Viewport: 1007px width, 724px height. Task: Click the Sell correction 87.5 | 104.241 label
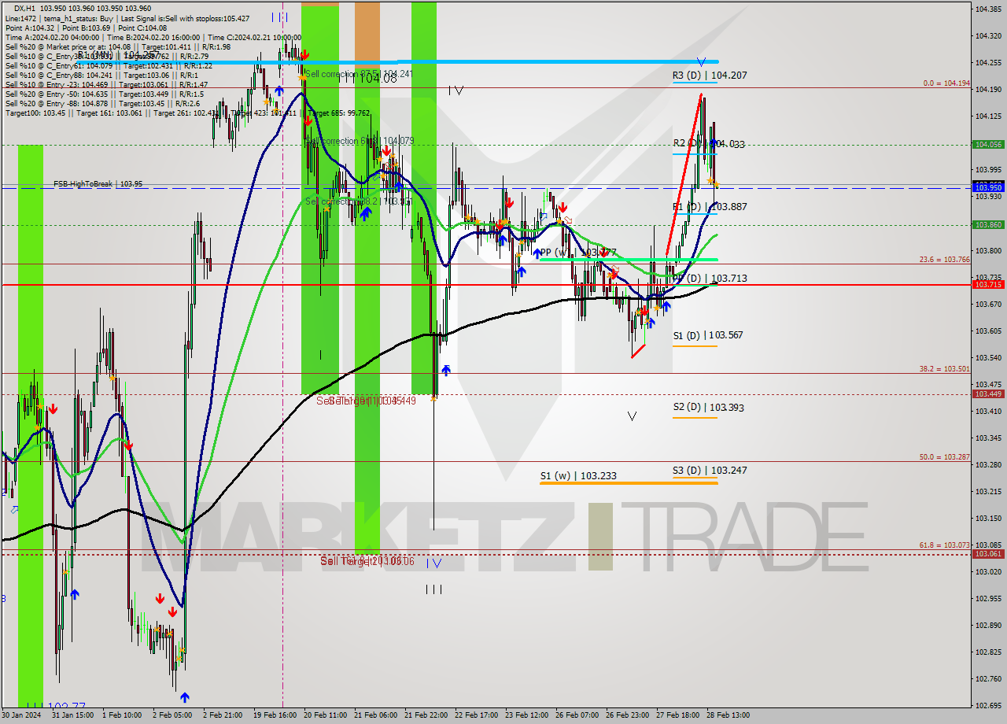tap(359, 73)
